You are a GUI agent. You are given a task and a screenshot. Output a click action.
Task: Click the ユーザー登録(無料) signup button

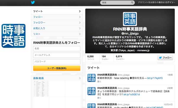[x=57, y=68]
